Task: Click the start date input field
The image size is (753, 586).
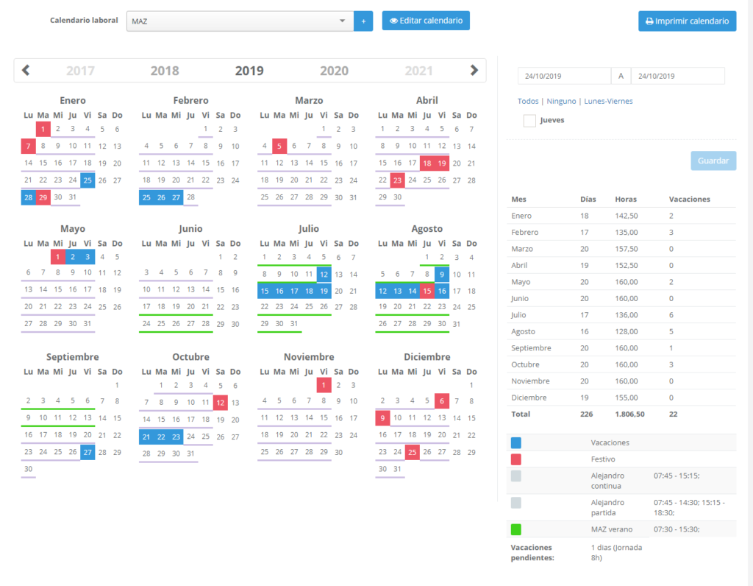Action: 564,76
